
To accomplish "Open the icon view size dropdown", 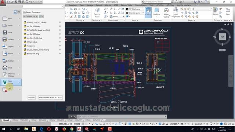I will pos(41,16).
